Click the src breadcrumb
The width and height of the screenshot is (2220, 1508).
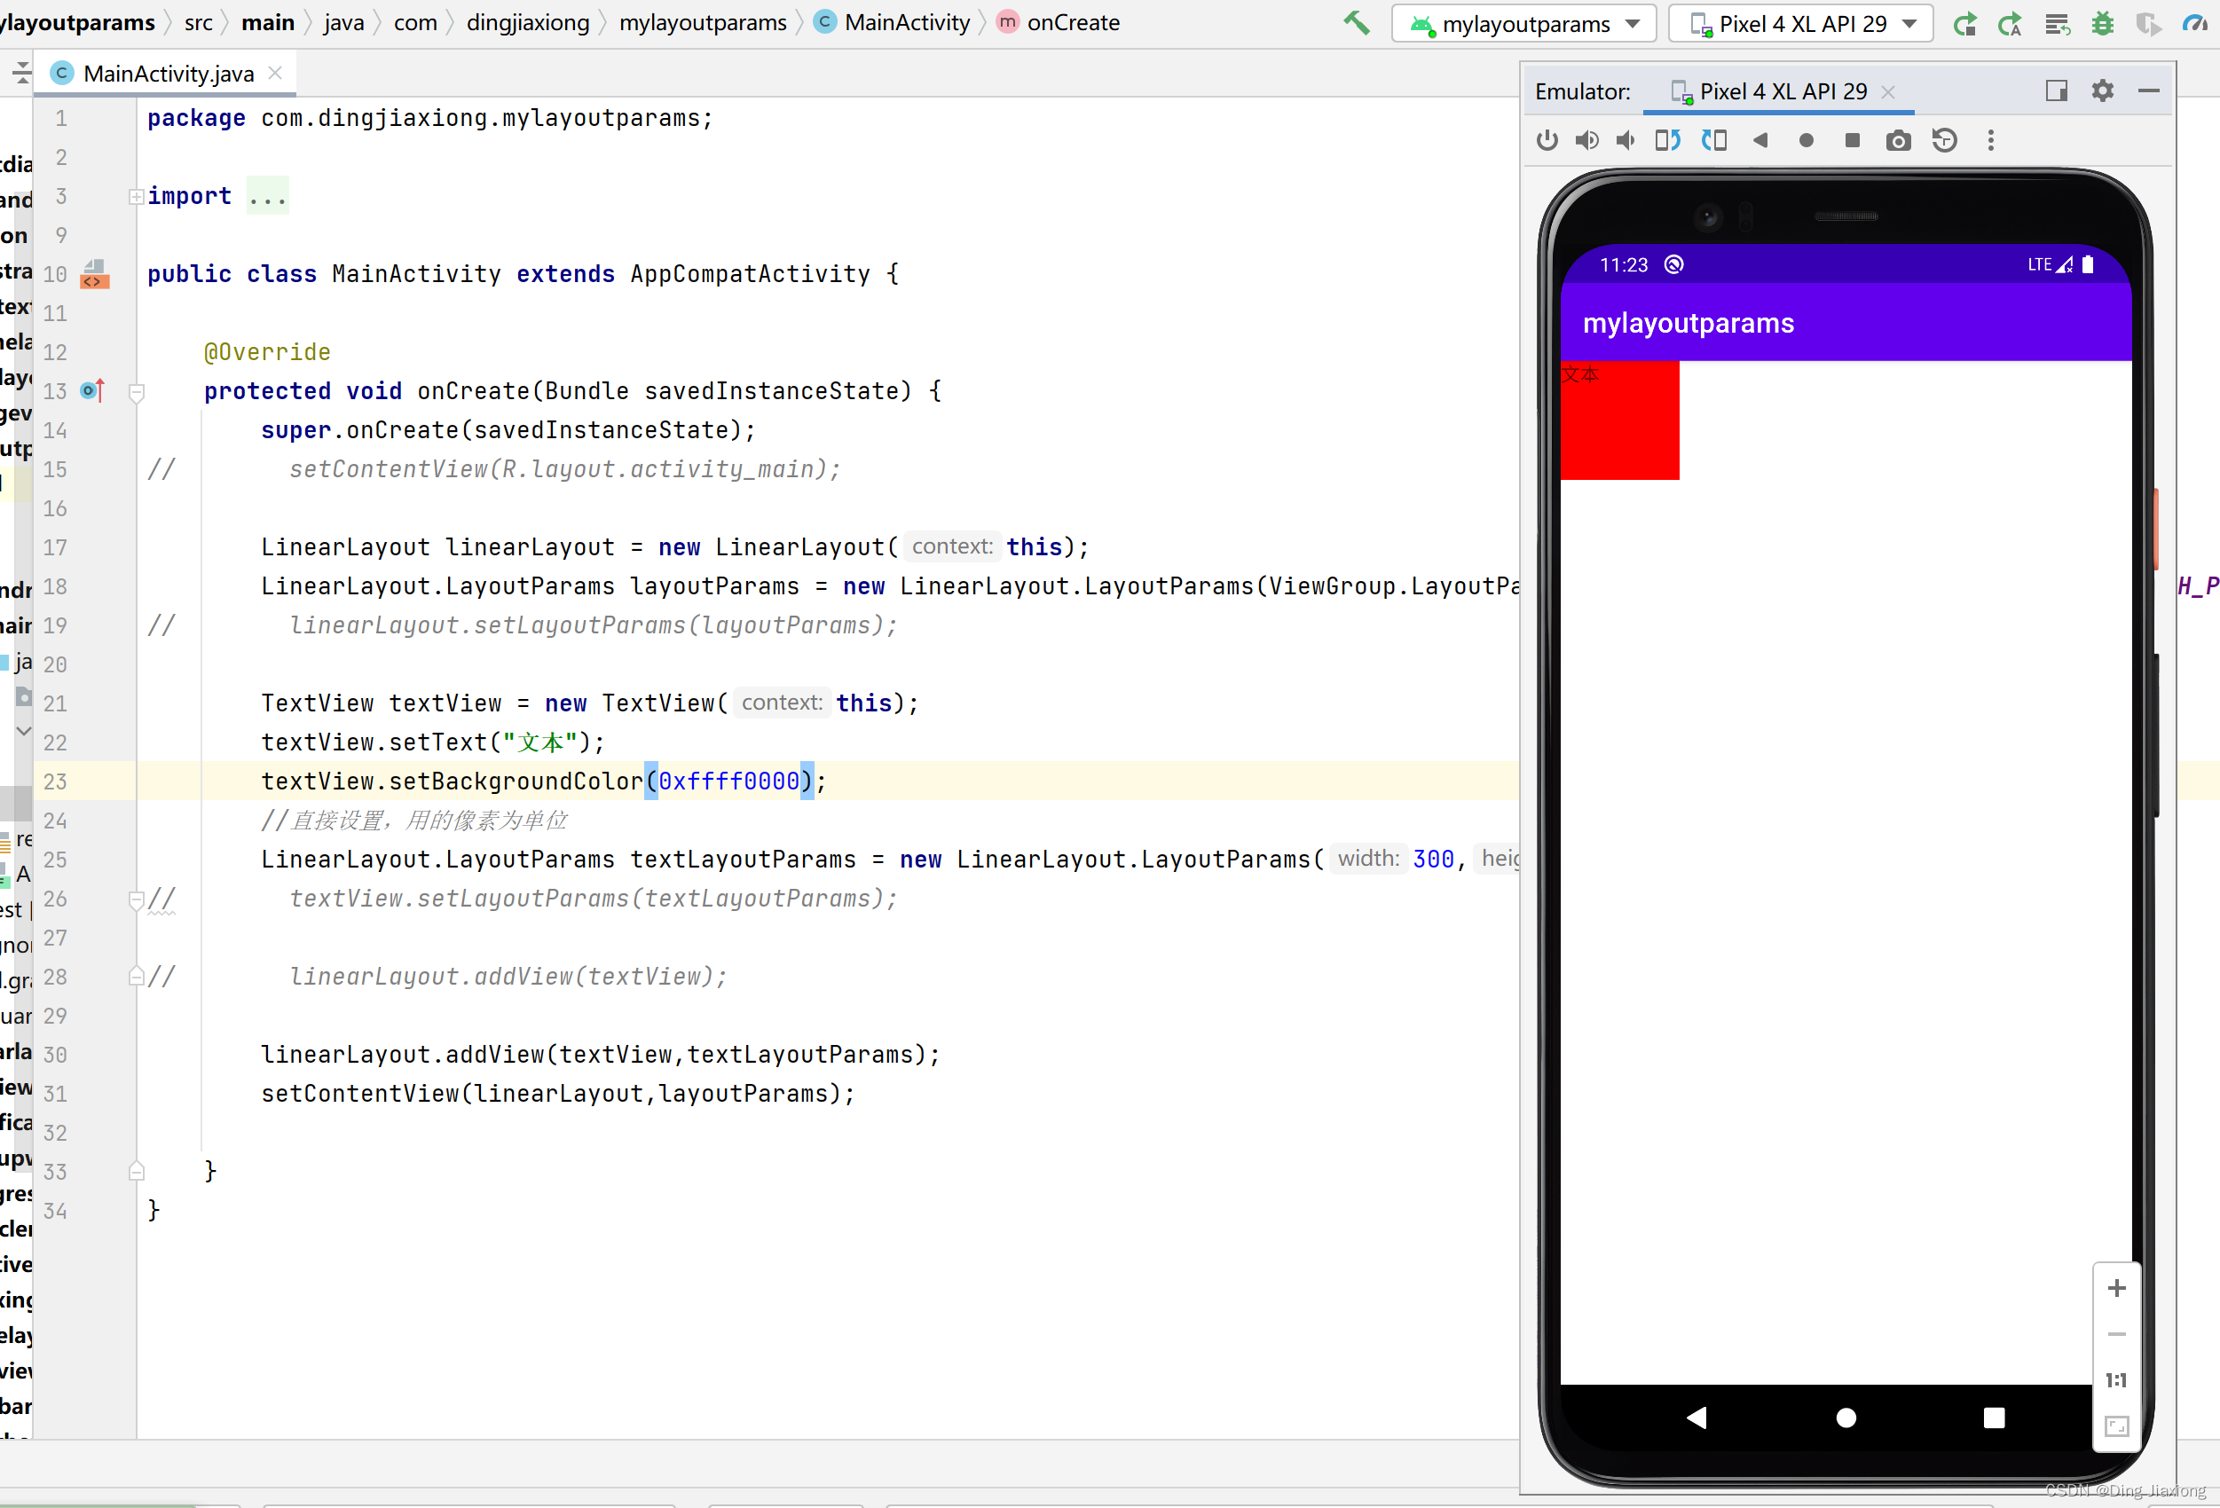(198, 22)
